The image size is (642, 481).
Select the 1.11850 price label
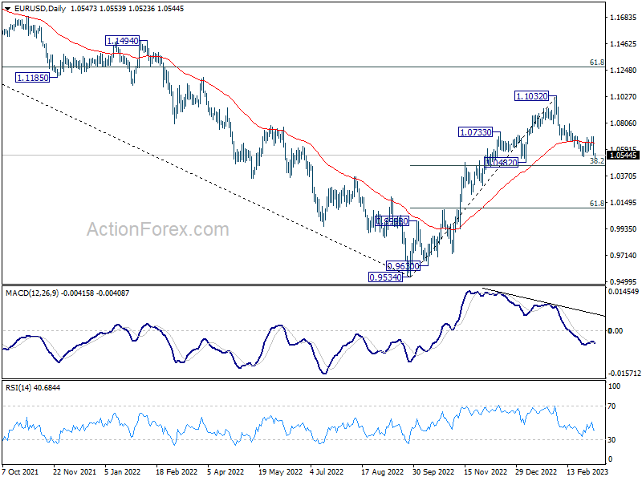32,78
